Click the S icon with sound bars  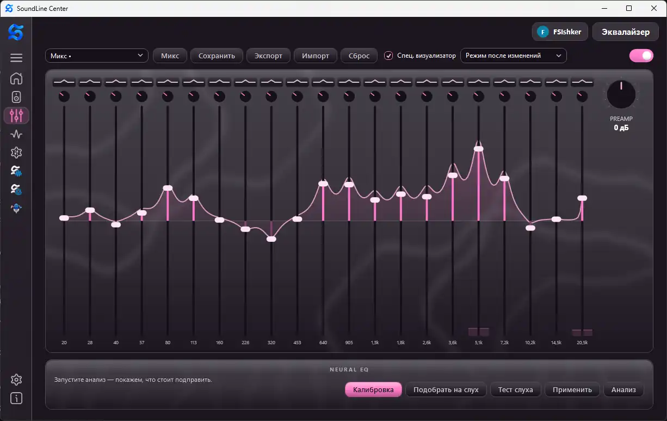click(16, 171)
